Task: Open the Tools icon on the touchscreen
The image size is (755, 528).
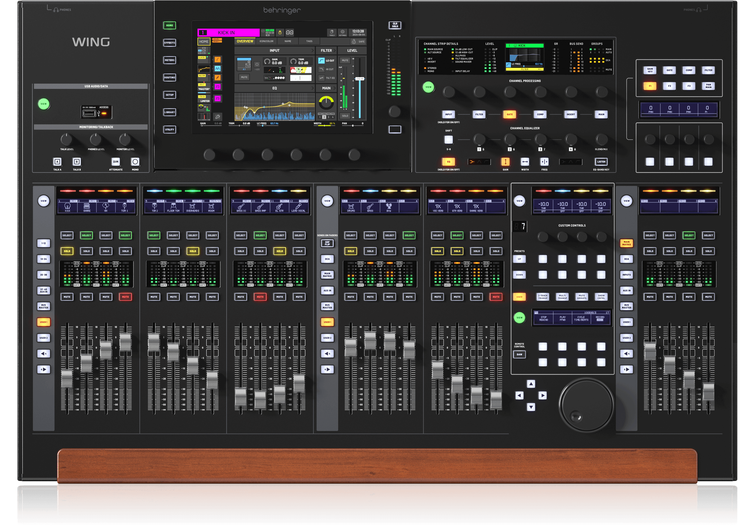Action: tap(332, 32)
